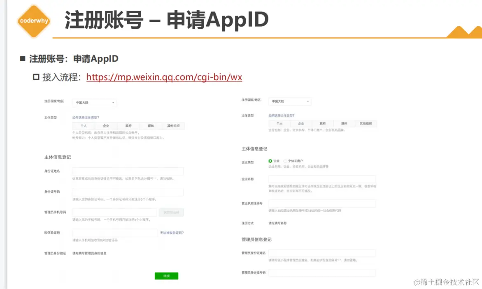The height and width of the screenshot is (289, 482).
Task: Focus the 短信验证码 input field
Action: [115, 233]
